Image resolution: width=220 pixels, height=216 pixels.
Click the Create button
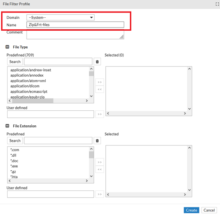coord(191,210)
